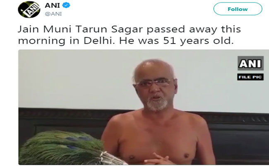Follow the ANI account
The height and width of the screenshot is (166, 269).
pos(238,9)
